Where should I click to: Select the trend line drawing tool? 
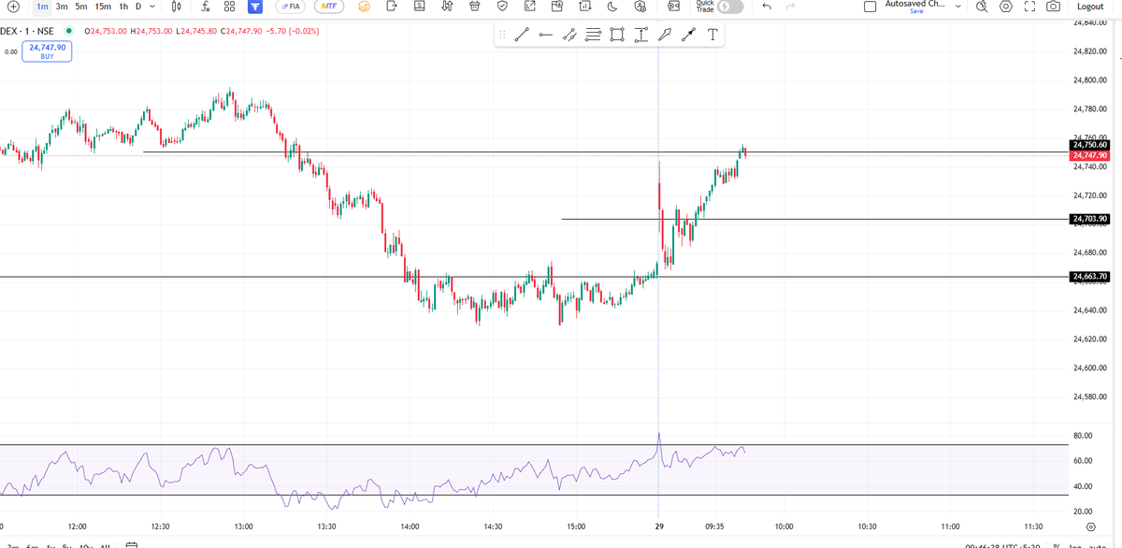(x=522, y=36)
